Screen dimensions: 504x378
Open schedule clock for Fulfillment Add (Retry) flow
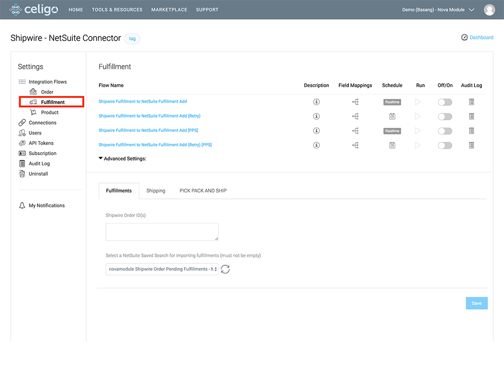coord(392,116)
